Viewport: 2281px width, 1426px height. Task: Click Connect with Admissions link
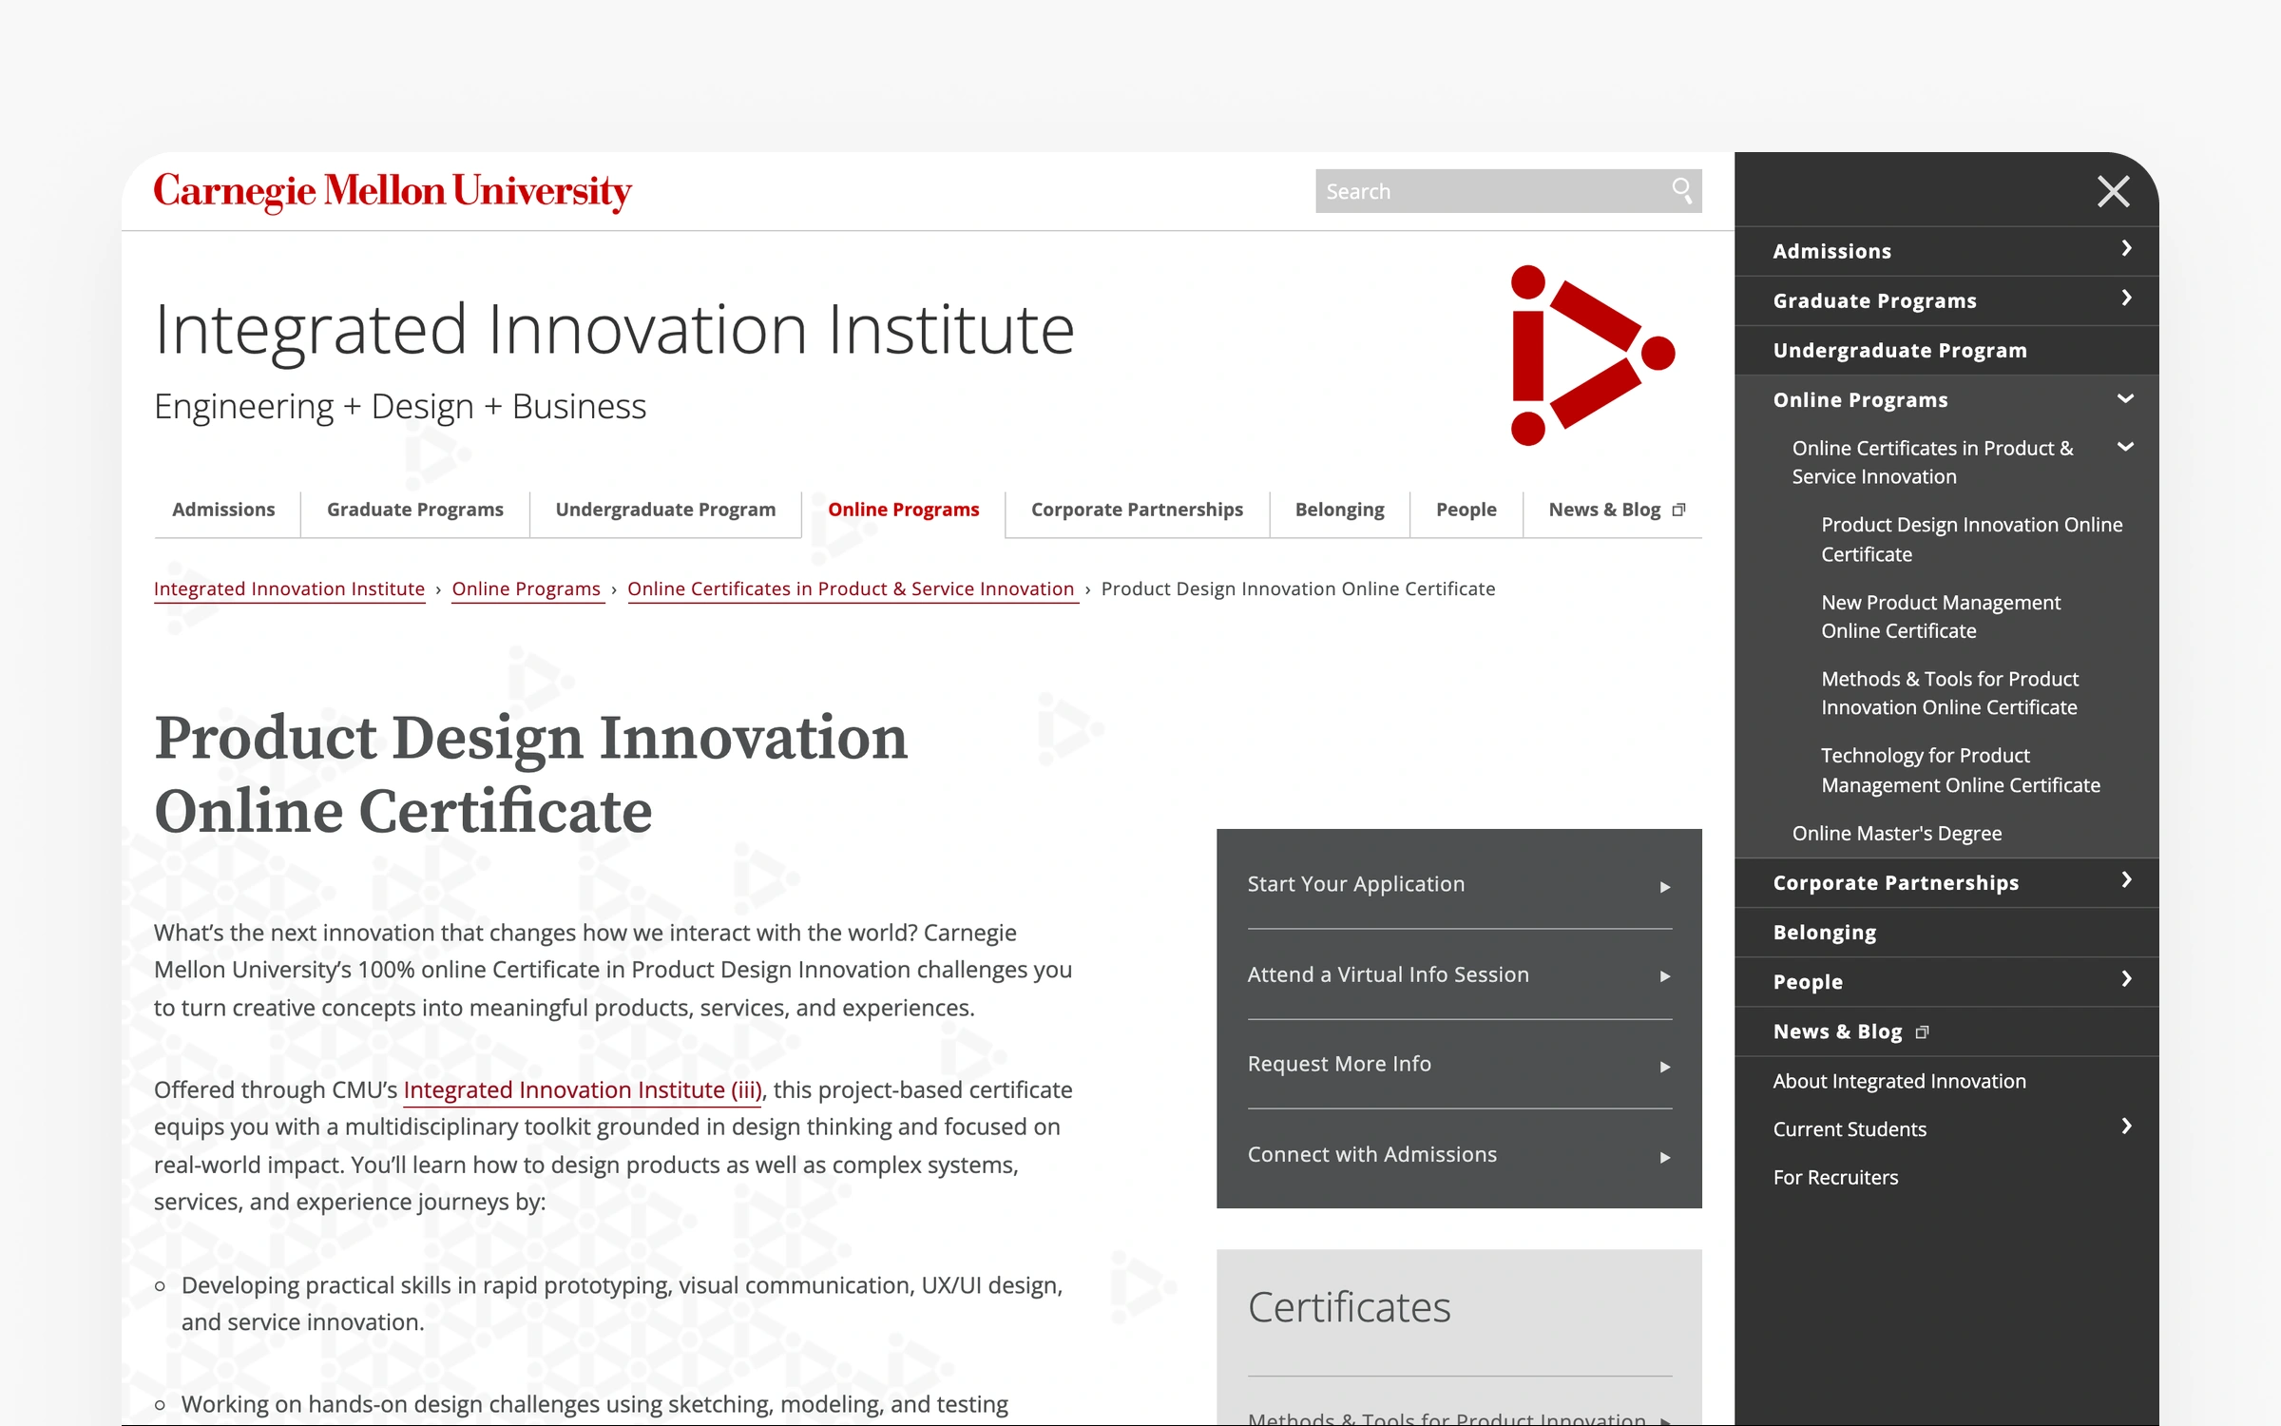tap(1371, 1154)
